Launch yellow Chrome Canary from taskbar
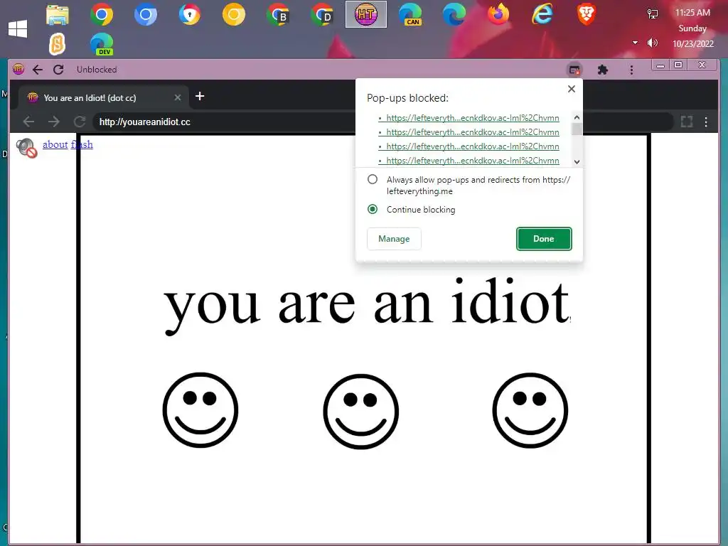The height and width of the screenshot is (546, 728). [x=233, y=14]
